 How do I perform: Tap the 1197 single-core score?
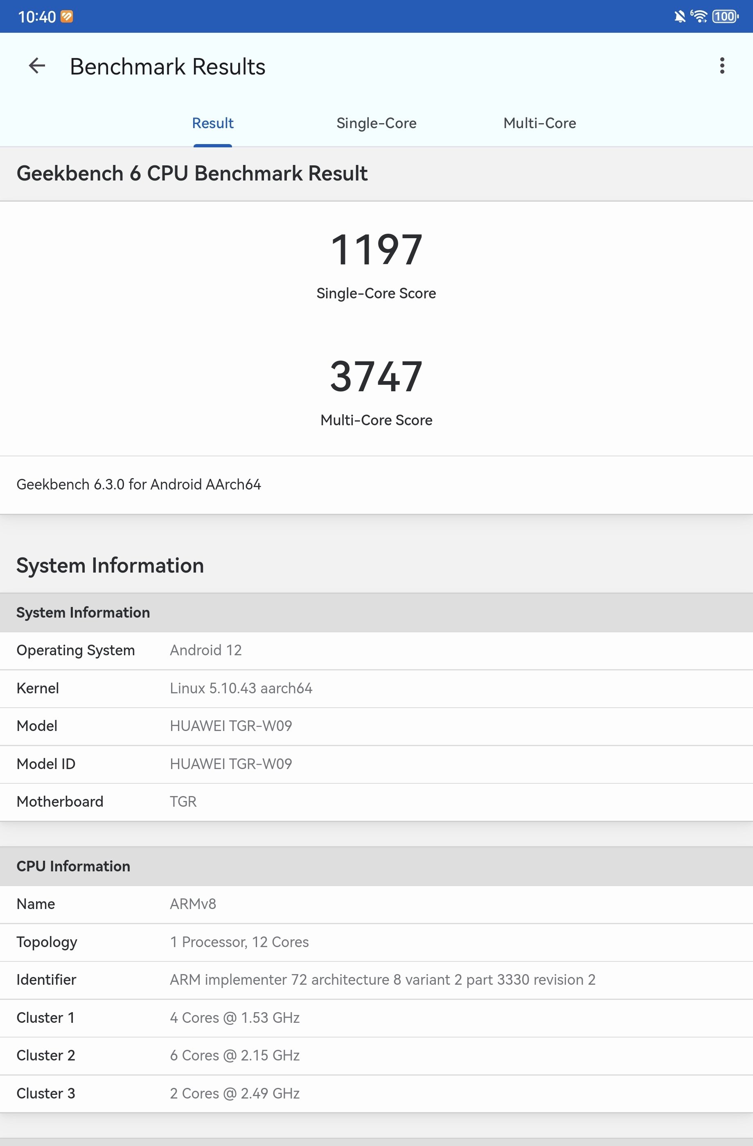pos(376,249)
